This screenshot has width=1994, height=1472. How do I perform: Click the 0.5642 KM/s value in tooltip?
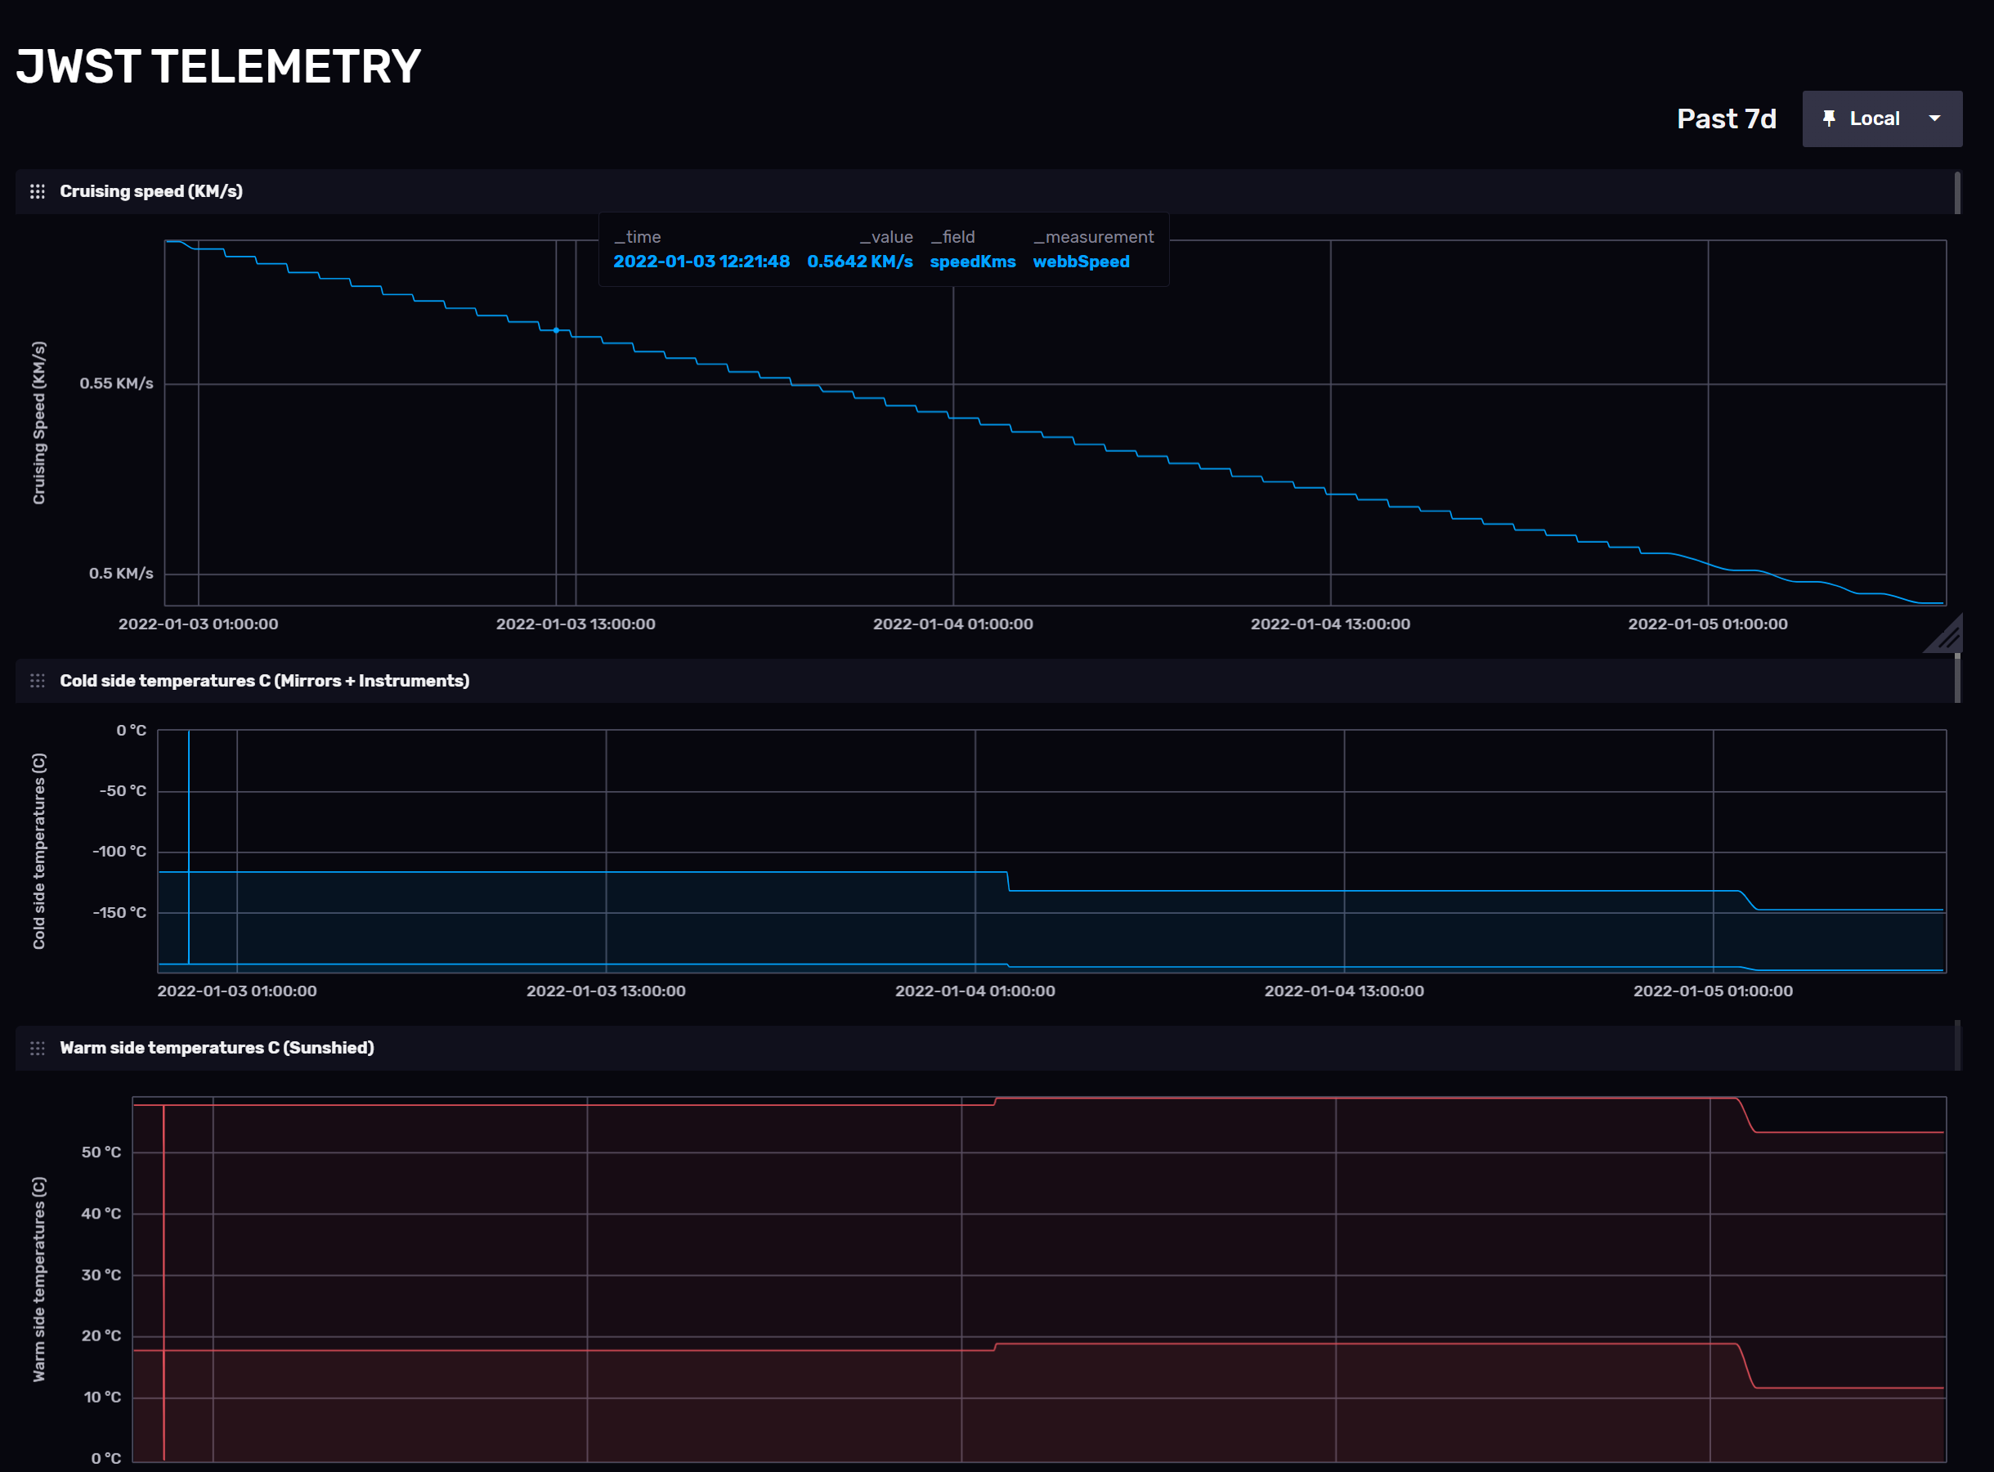tap(859, 262)
